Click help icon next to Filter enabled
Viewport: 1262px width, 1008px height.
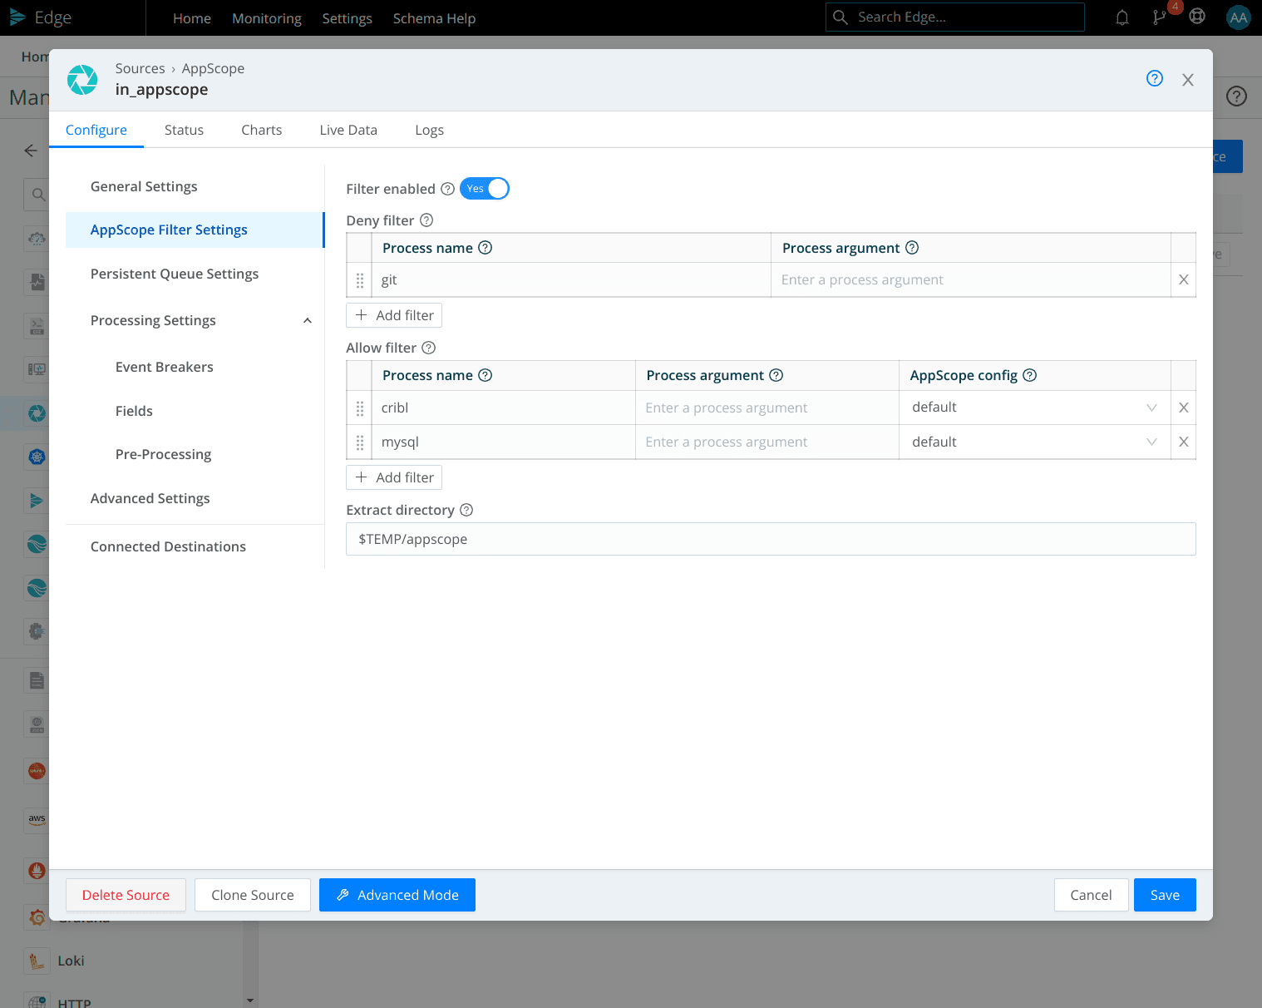447,189
